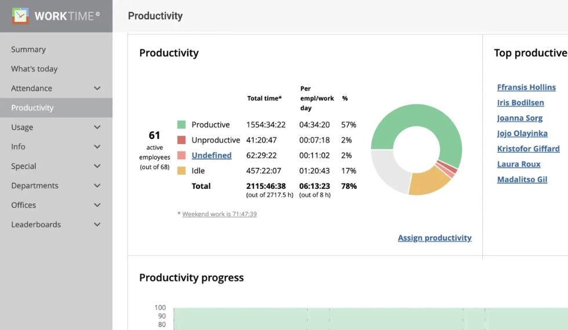The image size is (568, 330).
Task: Click the Idle total time 457:22:07
Action: click(263, 171)
